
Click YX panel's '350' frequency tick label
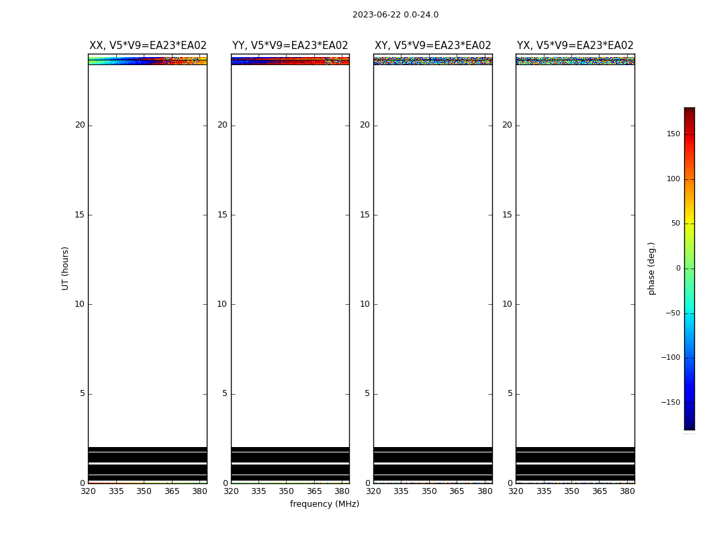(571, 491)
